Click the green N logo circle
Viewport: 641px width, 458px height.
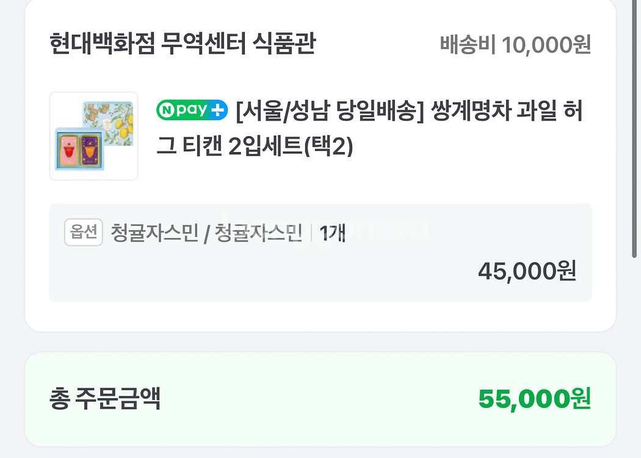166,112
